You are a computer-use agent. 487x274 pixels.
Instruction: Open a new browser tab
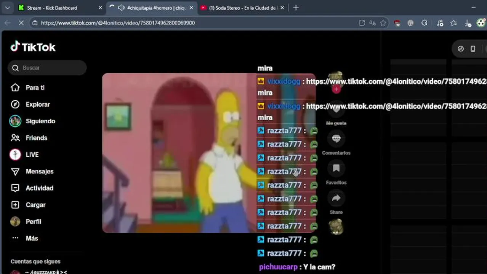tap(296, 8)
